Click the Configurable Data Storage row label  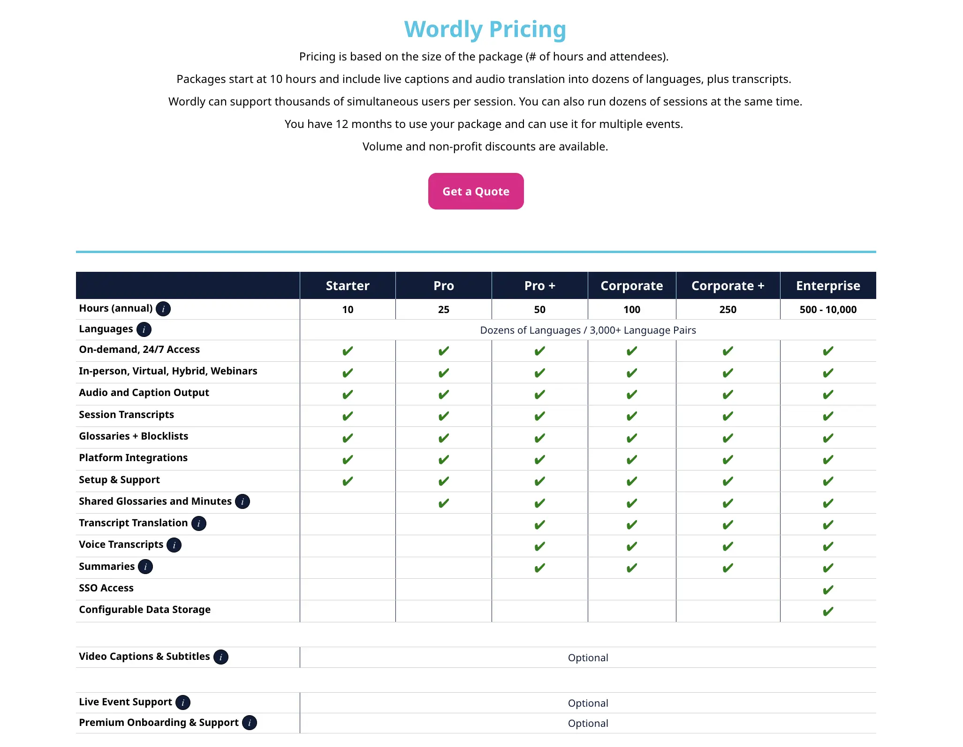coord(144,609)
